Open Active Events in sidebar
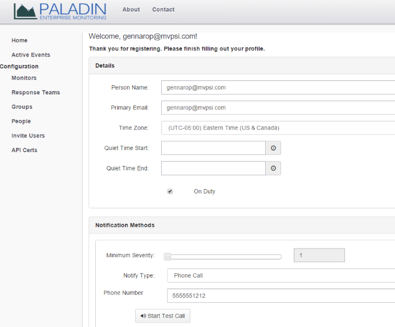This screenshot has width=395, height=327. [x=31, y=55]
